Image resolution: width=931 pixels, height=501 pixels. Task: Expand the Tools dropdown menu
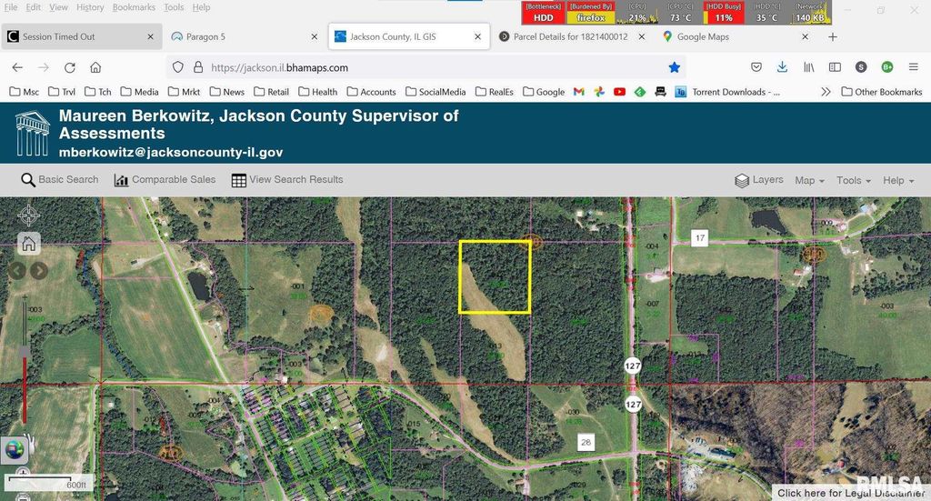854,180
